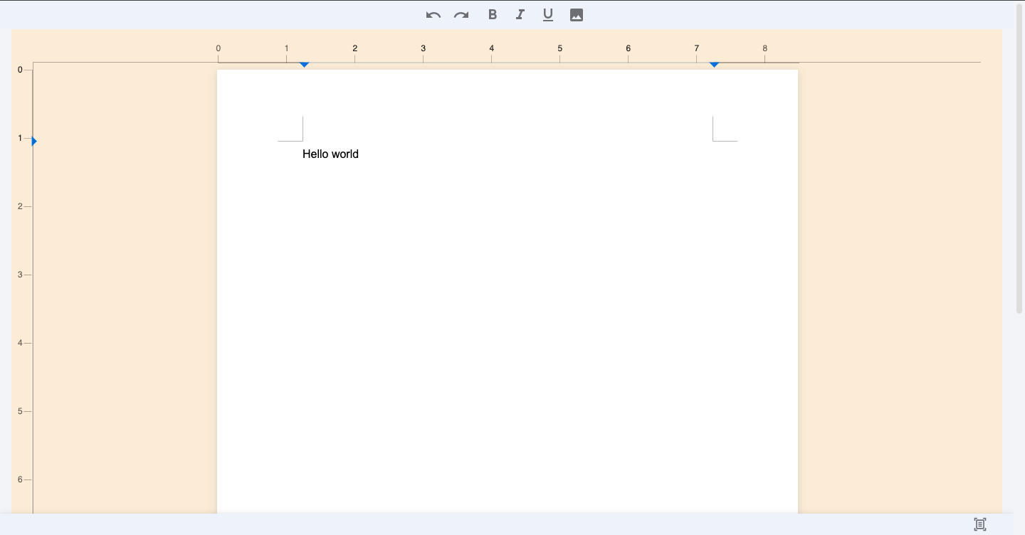Open the Insert Image tool
This screenshot has width=1025, height=535.
pos(577,15)
